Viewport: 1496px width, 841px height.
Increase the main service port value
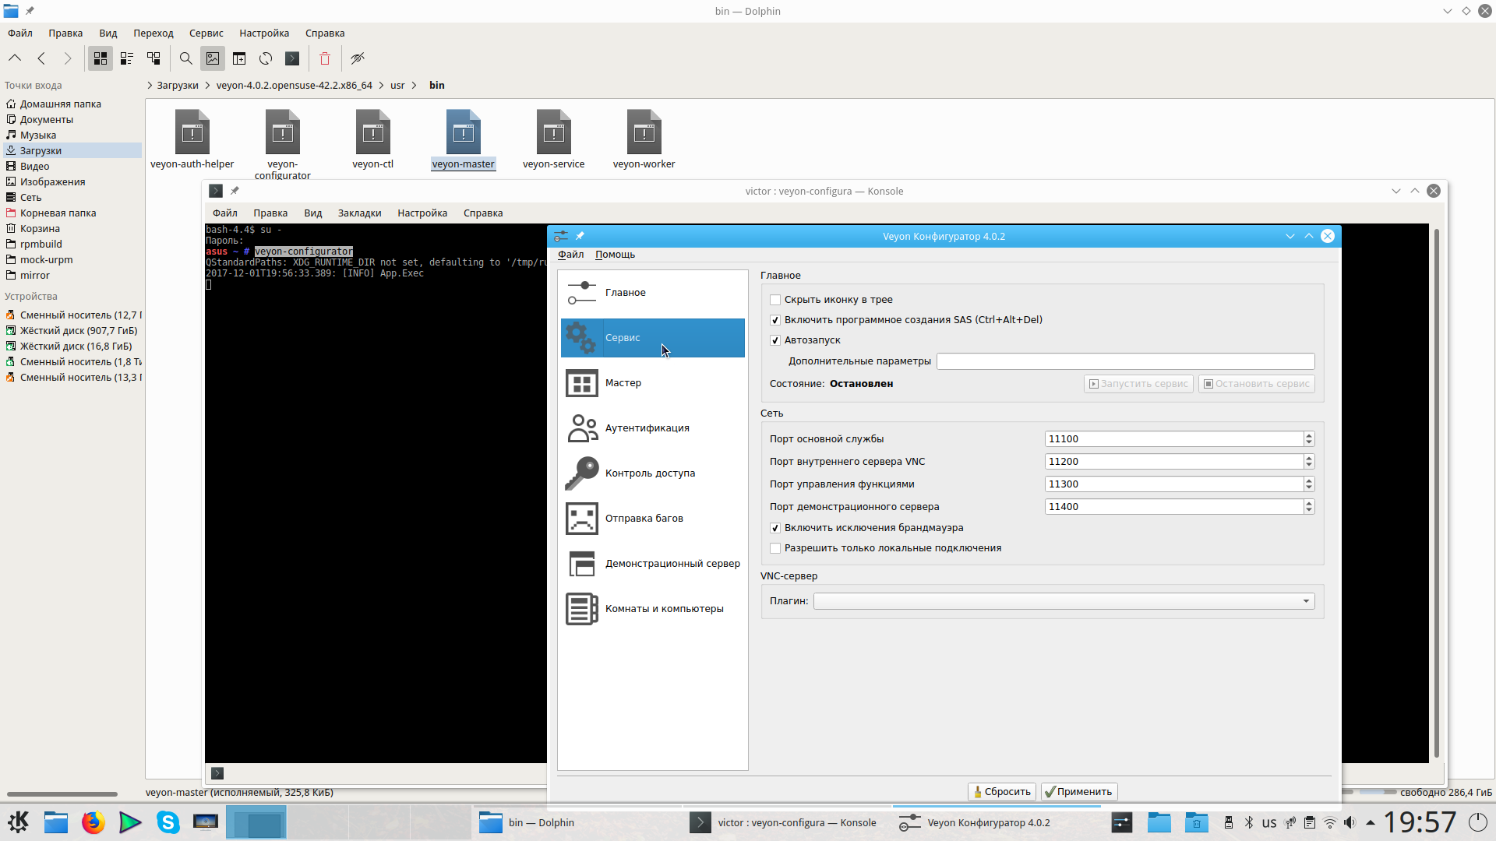click(x=1309, y=435)
